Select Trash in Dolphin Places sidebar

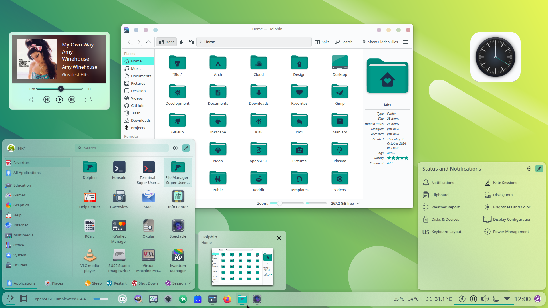pos(138,113)
